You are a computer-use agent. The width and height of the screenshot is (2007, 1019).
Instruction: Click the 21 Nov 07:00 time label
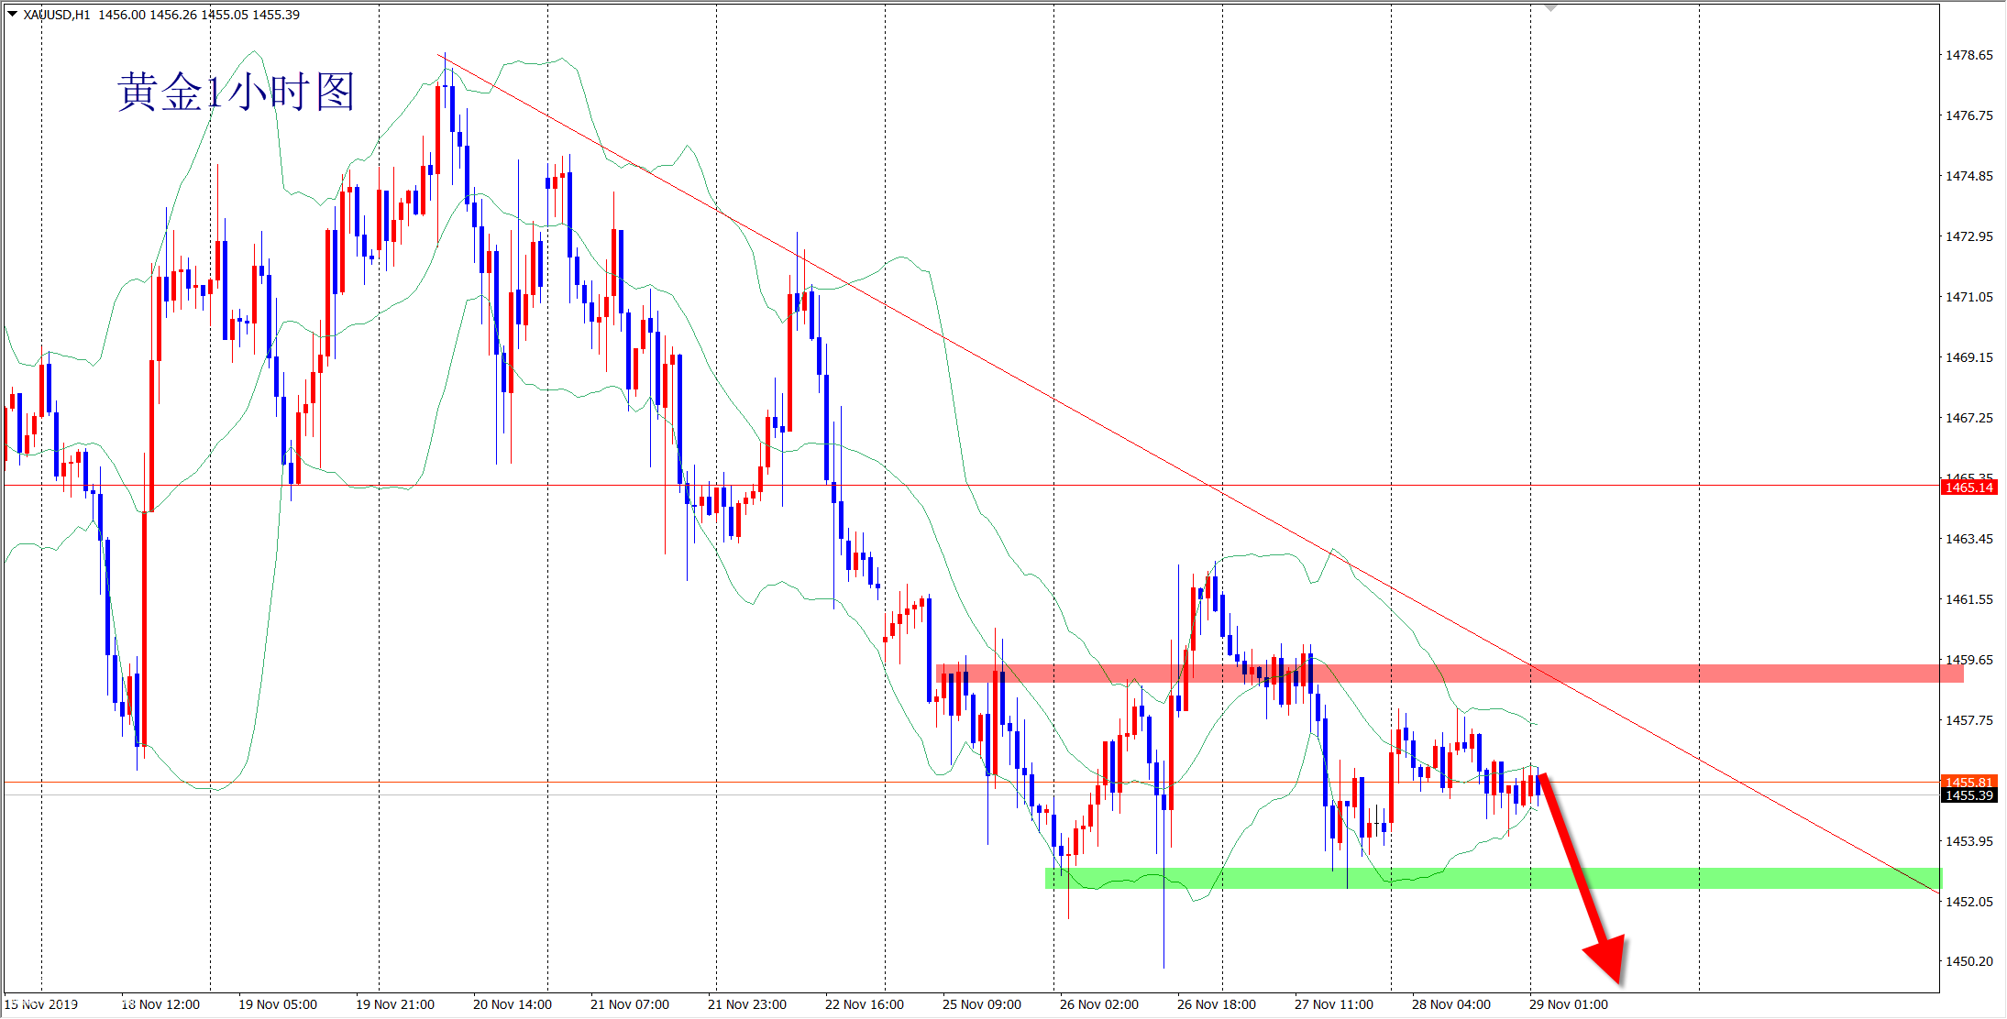(629, 1004)
